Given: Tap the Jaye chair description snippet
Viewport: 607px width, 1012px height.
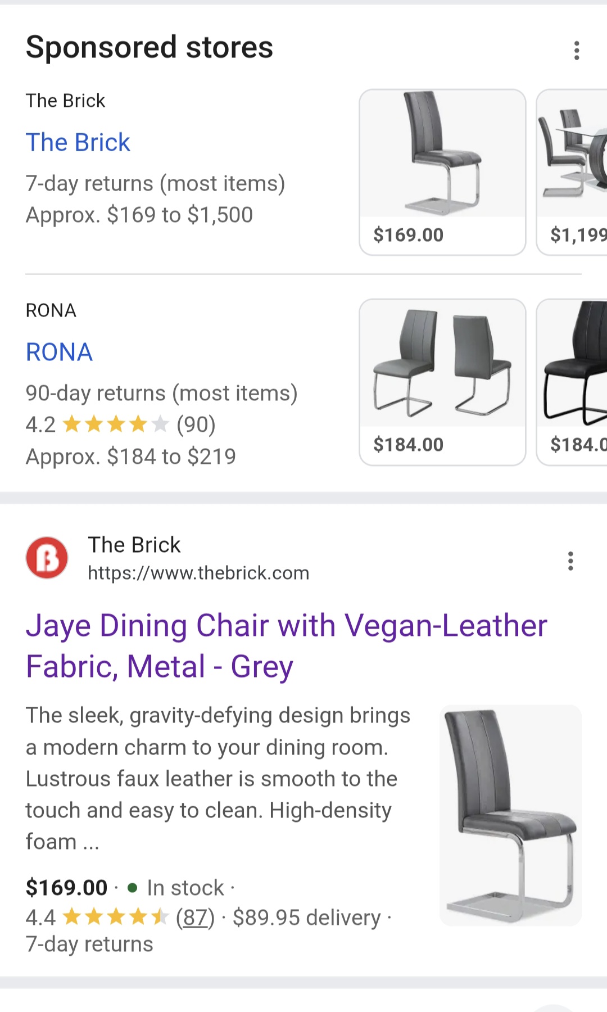Looking at the screenshot, I should coord(218,779).
